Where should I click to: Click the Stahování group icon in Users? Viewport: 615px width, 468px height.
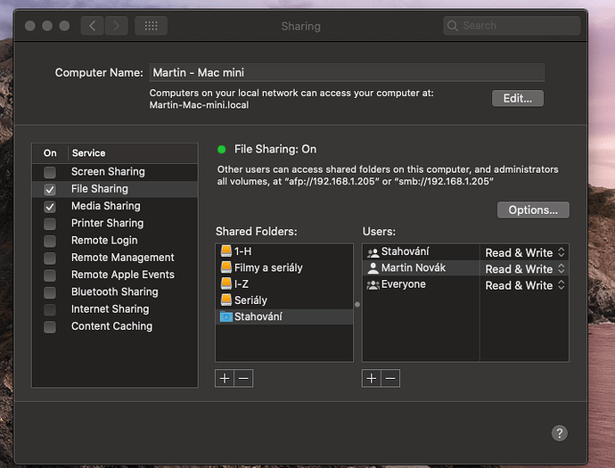click(x=373, y=252)
